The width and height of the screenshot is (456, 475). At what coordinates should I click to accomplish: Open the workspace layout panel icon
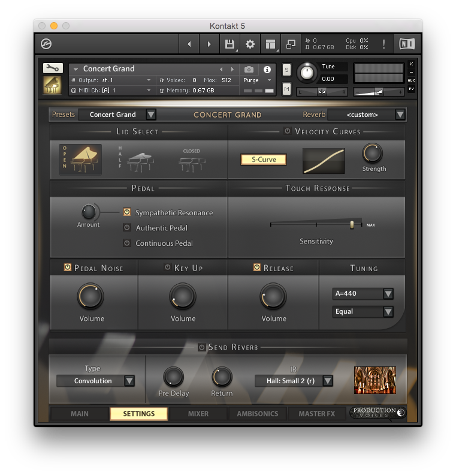(x=270, y=44)
